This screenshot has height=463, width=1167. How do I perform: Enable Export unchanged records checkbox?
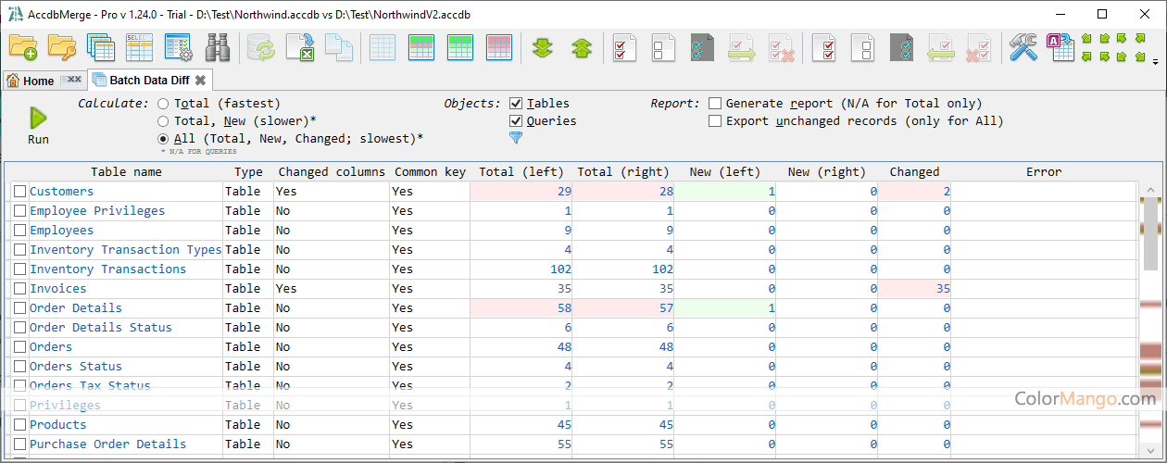pyautogui.click(x=715, y=121)
